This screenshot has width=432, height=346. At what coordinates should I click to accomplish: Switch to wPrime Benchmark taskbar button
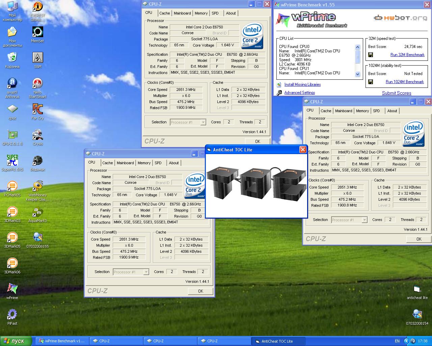pos(62,341)
